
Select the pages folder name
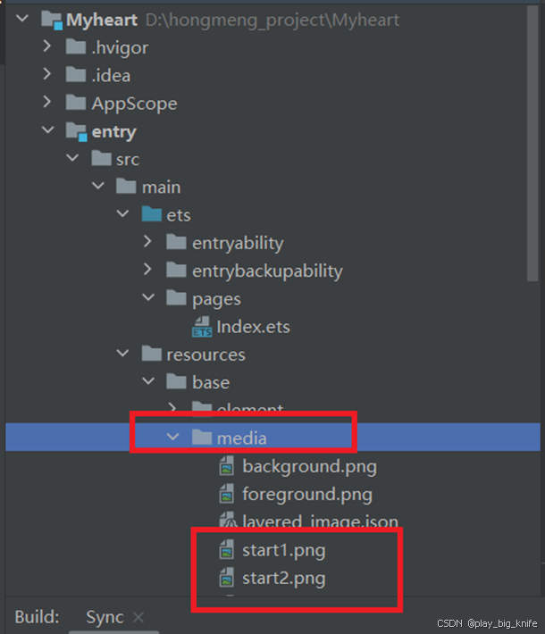click(216, 300)
